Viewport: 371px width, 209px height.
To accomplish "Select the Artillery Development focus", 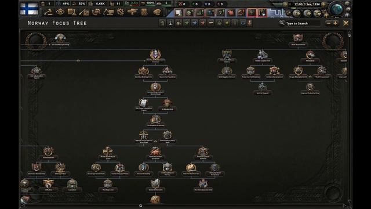I will click(x=274, y=72).
